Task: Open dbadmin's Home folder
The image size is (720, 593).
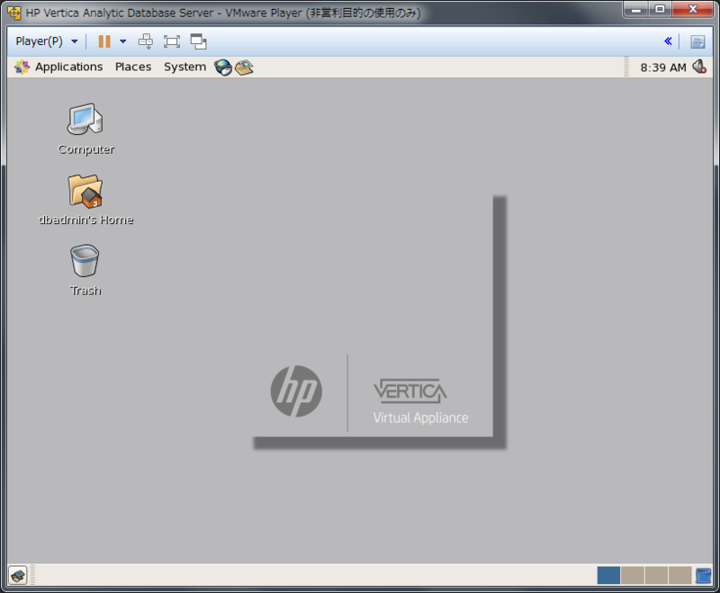Action: [85, 200]
